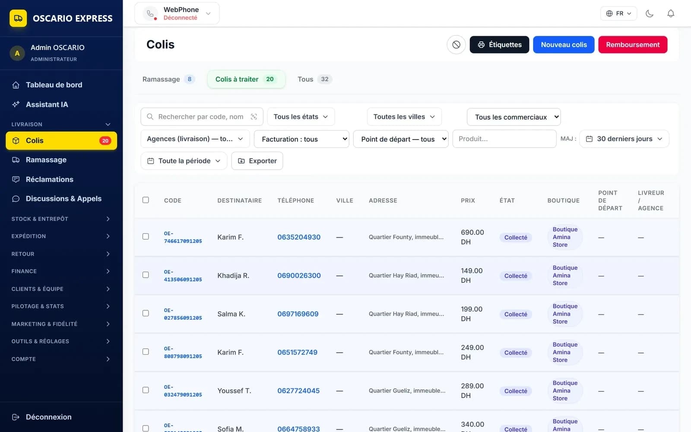
Task: Switch to the Colis à traiter tab
Action: (x=246, y=79)
